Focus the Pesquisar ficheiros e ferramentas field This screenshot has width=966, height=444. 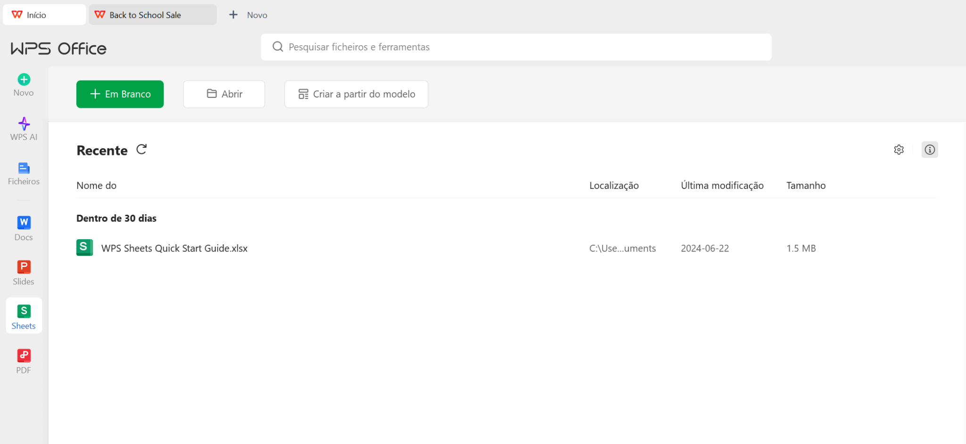pos(516,47)
